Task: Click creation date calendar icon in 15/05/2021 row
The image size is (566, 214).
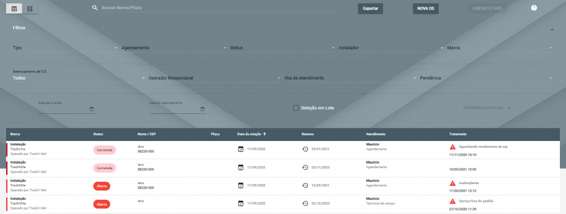Action: 241,185
